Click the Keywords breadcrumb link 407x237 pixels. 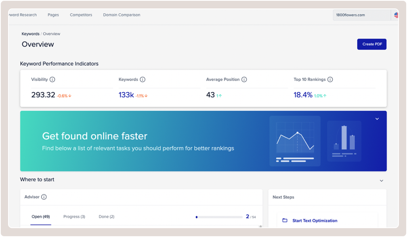point(30,34)
